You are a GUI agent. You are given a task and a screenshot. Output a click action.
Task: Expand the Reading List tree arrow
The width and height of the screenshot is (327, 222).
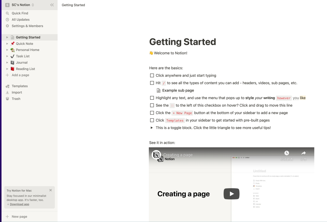7,69
